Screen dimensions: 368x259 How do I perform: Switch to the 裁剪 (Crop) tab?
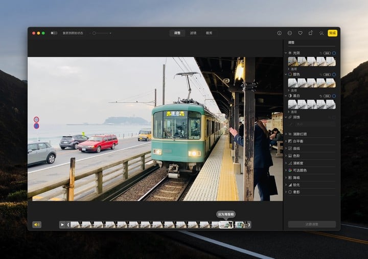[209, 33]
